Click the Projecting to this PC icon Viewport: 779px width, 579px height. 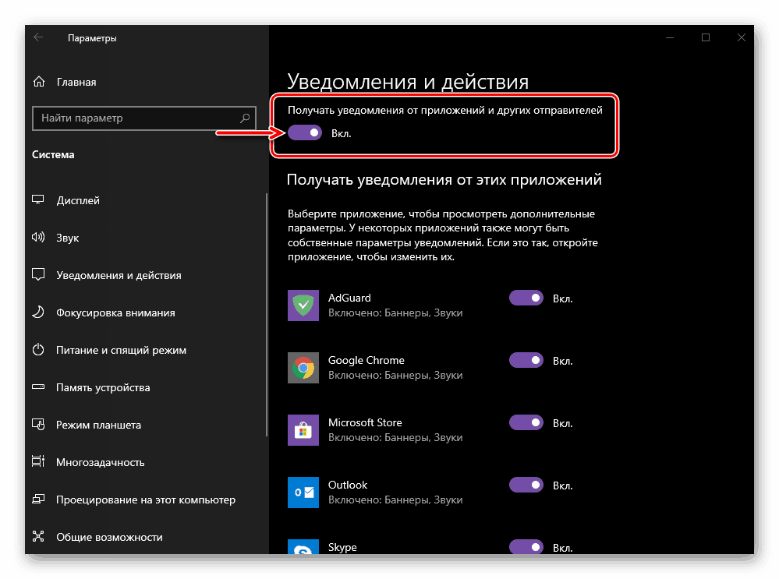pyautogui.click(x=38, y=499)
